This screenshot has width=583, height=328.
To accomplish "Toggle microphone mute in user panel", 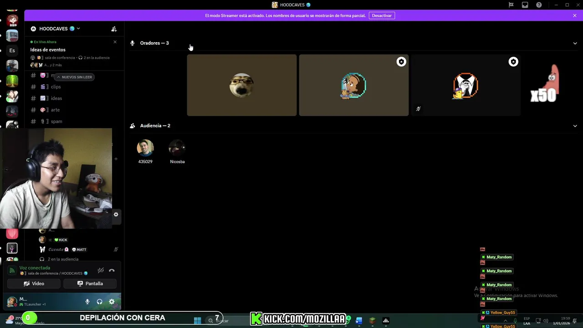I will 87,302.
